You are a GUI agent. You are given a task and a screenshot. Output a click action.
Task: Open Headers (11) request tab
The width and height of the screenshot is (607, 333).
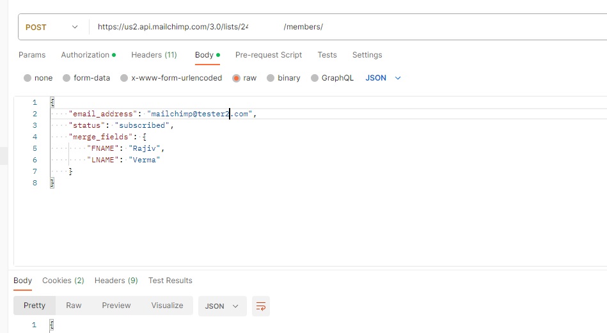point(154,55)
